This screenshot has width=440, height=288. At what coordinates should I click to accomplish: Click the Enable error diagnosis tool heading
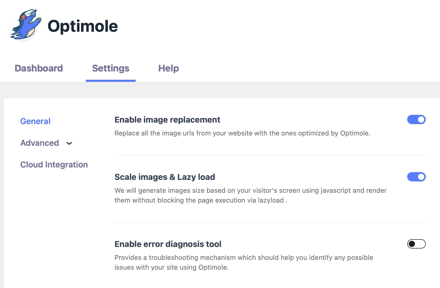(x=168, y=244)
